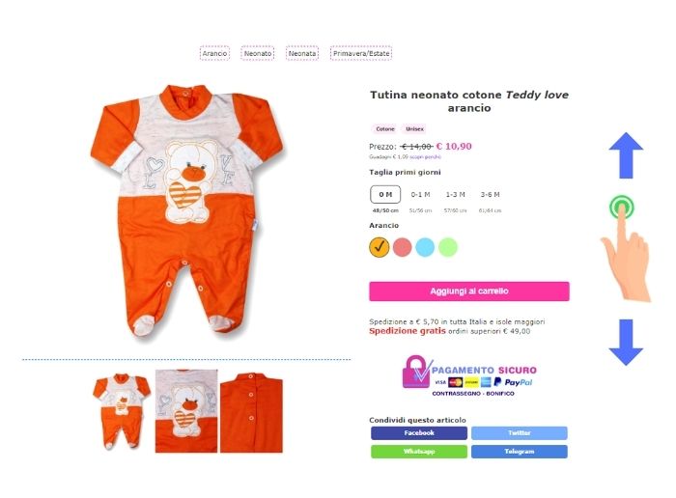
Task: Open the Primavera/Estate tag
Action: [361, 53]
